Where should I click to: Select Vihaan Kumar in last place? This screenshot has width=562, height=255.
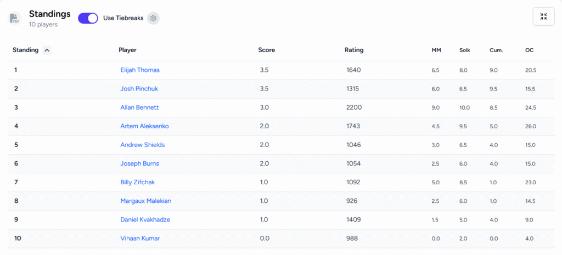click(140, 238)
